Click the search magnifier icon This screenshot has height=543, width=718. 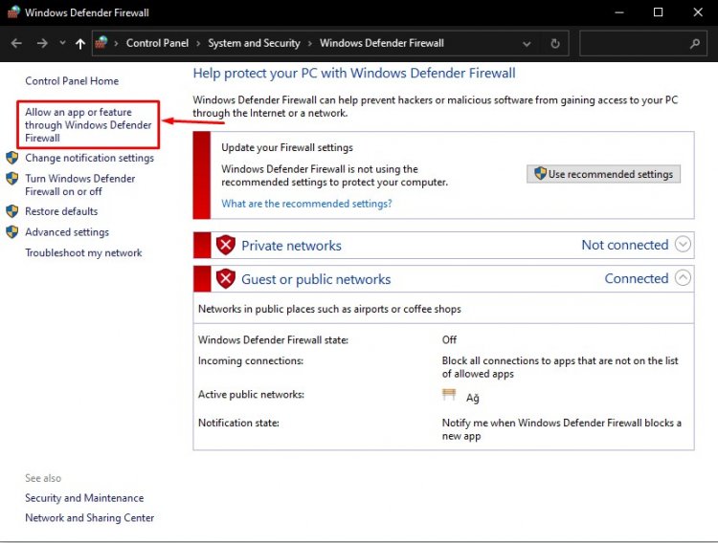click(x=695, y=43)
